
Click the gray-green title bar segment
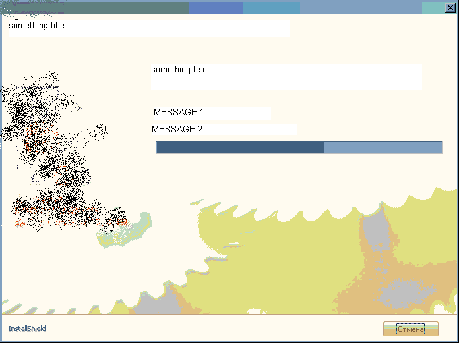click(99, 8)
